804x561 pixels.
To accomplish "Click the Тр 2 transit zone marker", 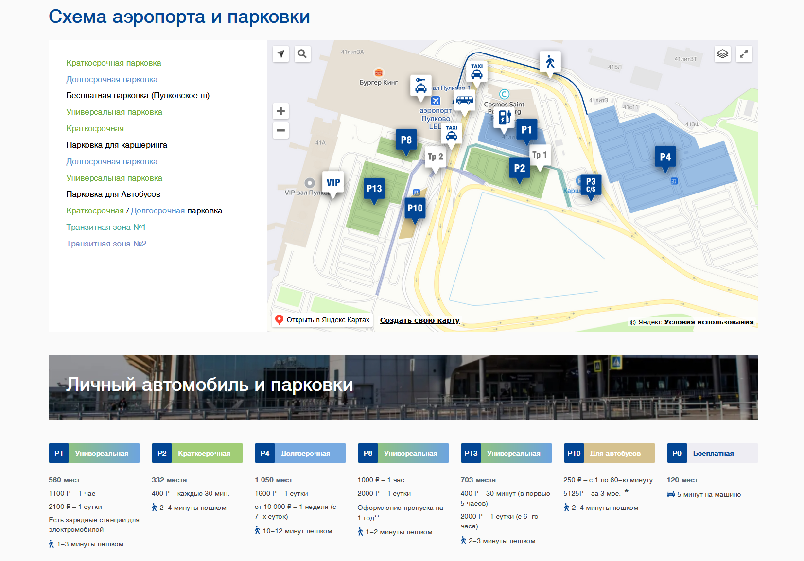I will coord(435,157).
